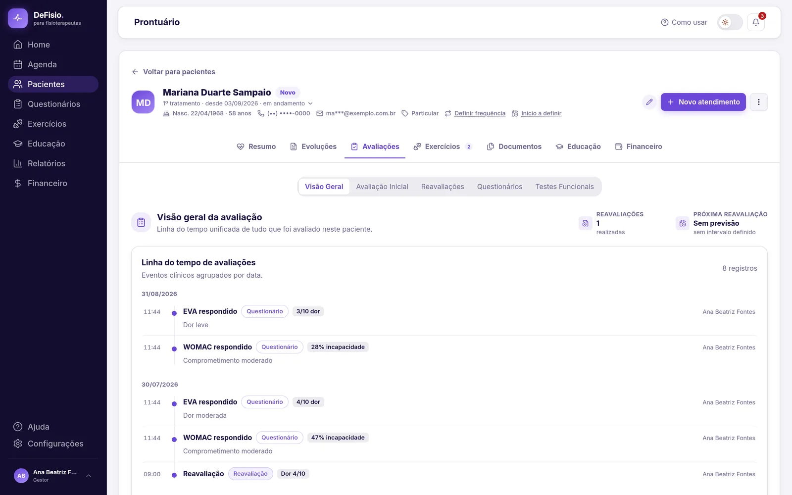Edit patient with pencil icon
The width and height of the screenshot is (792, 495).
(649, 102)
